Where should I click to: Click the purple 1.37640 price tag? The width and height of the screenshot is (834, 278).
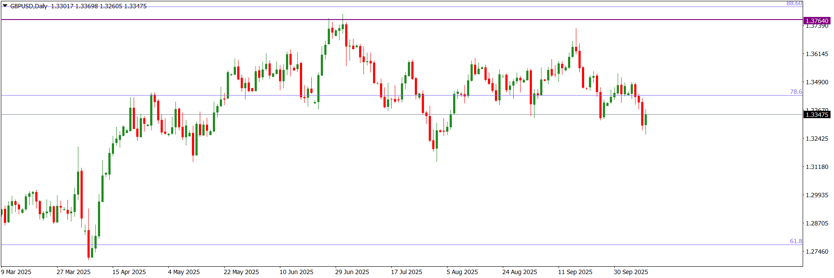817,21
